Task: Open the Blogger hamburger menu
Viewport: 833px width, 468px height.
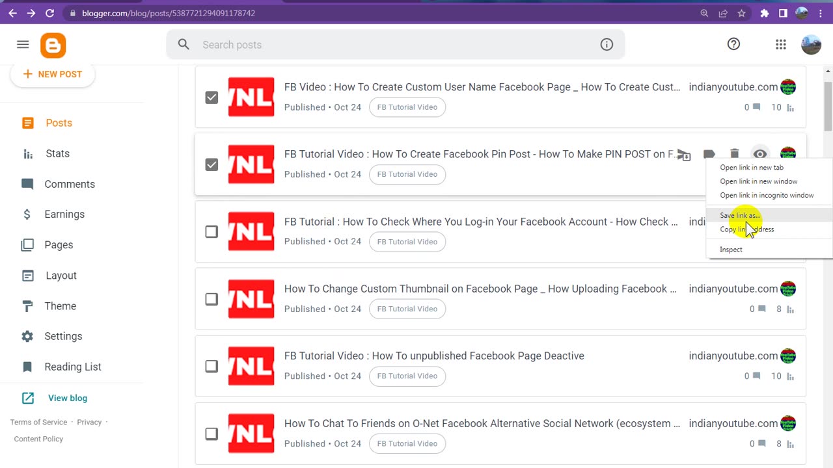Action: click(23, 44)
